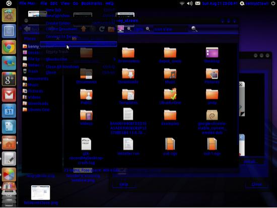Viewport: 277px width, 208px height.
Task: Select the out.ogv video file
Action: click(170, 147)
